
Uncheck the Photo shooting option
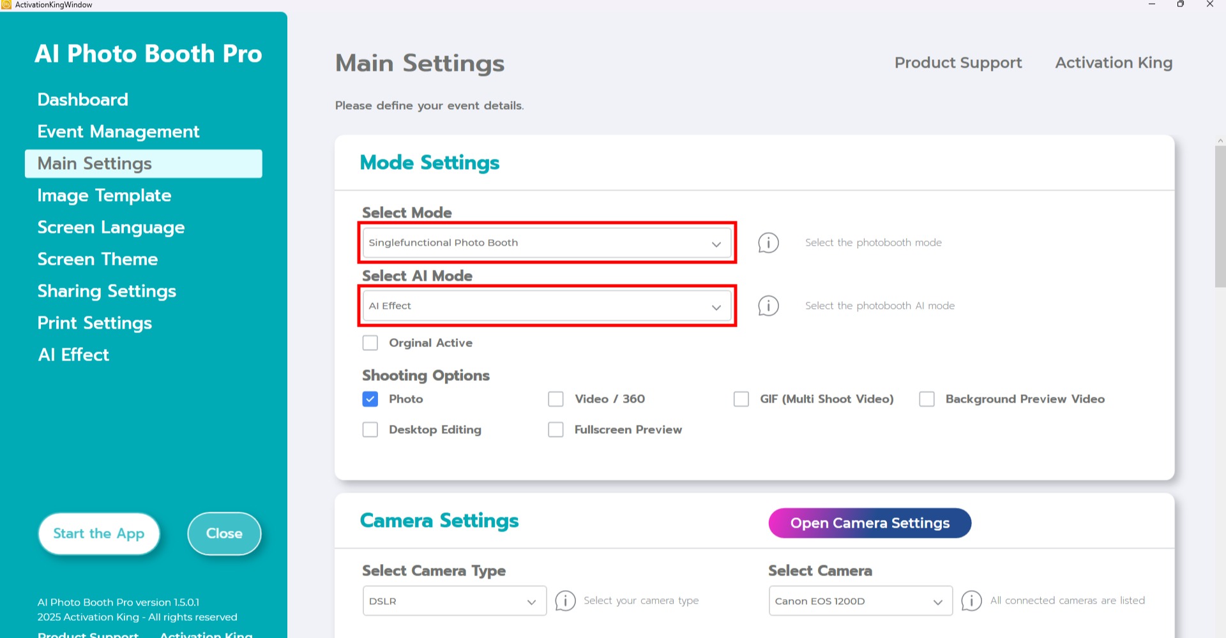[370, 399]
